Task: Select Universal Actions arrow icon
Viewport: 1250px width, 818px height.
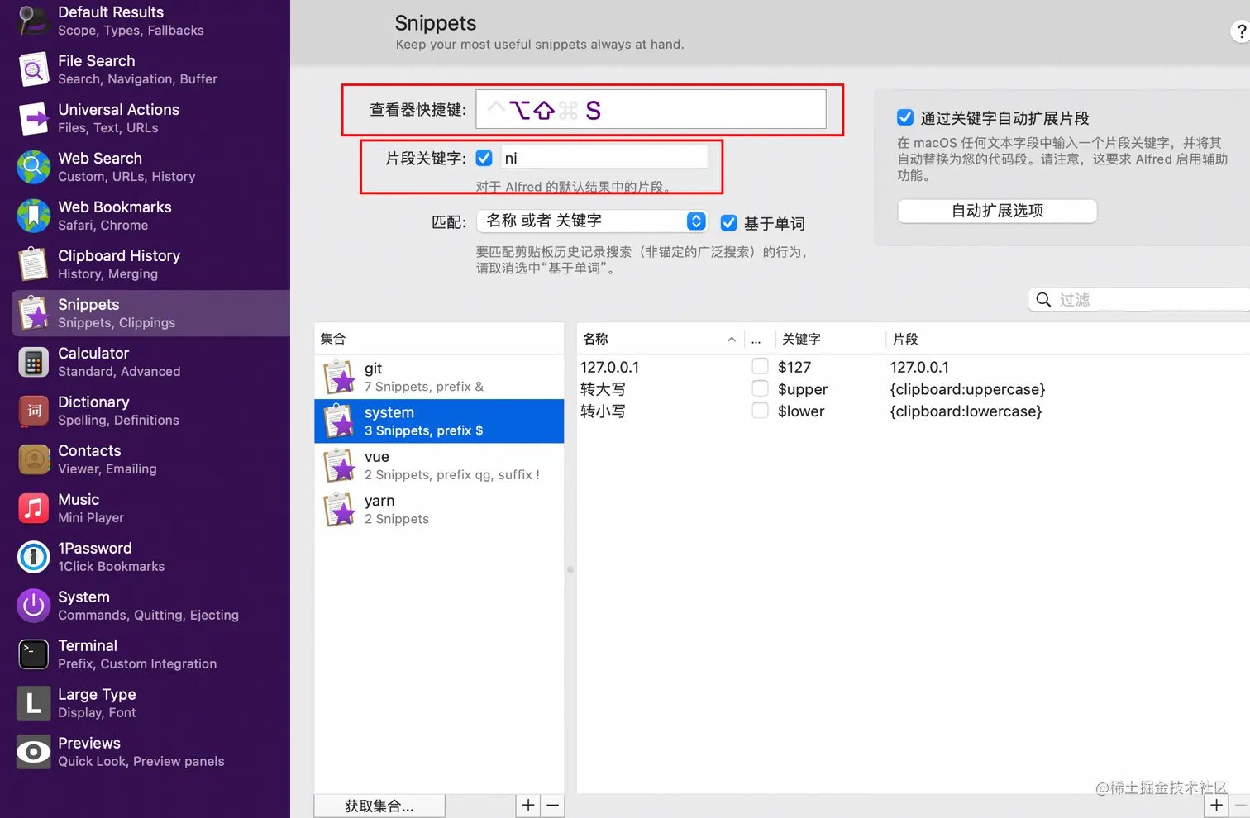Action: pos(34,118)
